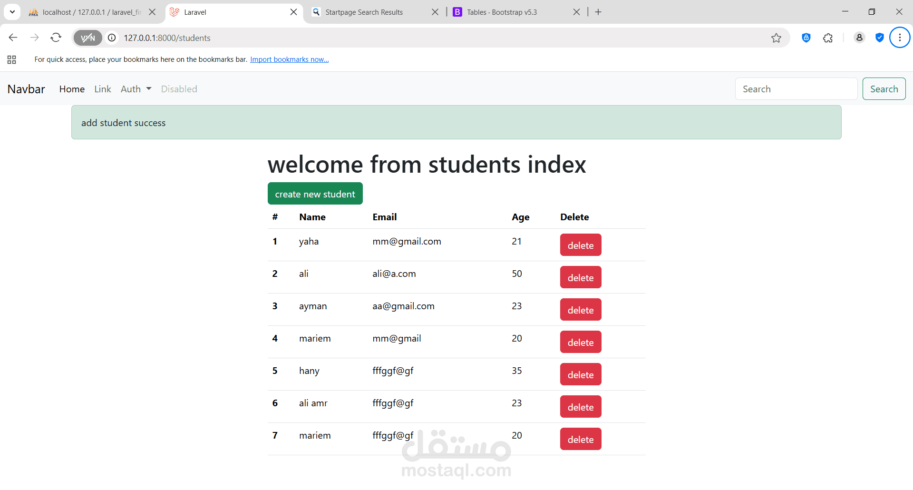The height and width of the screenshot is (490, 913).
Task: Follow the Import bookmarks now link
Action: pos(290,59)
